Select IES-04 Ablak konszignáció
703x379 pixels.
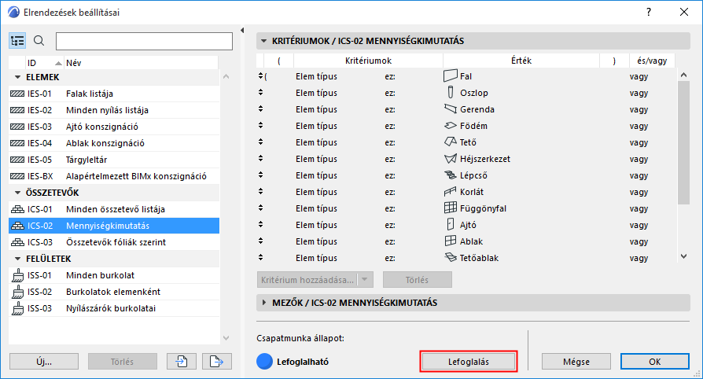pyautogui.click(x=114, y=143)
